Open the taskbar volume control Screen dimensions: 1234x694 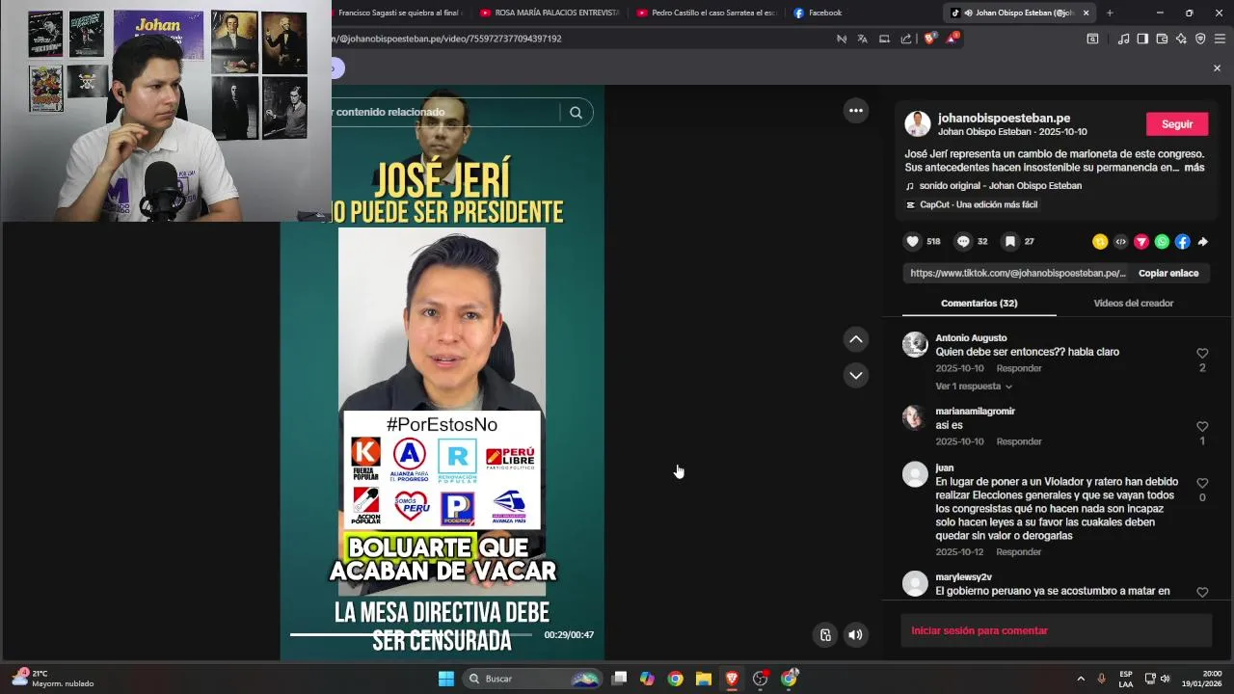point(1165,679)
